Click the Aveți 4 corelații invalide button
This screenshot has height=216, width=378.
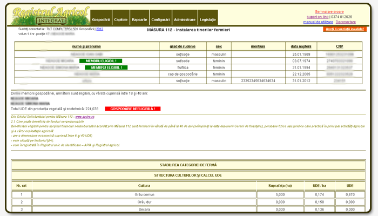(345, 29)
